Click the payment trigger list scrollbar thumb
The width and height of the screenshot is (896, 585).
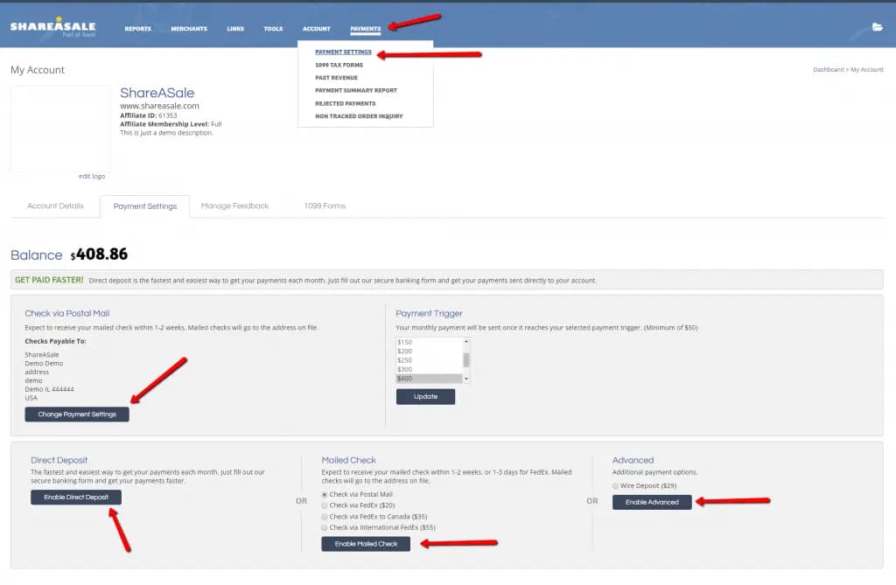click(466, 360)
